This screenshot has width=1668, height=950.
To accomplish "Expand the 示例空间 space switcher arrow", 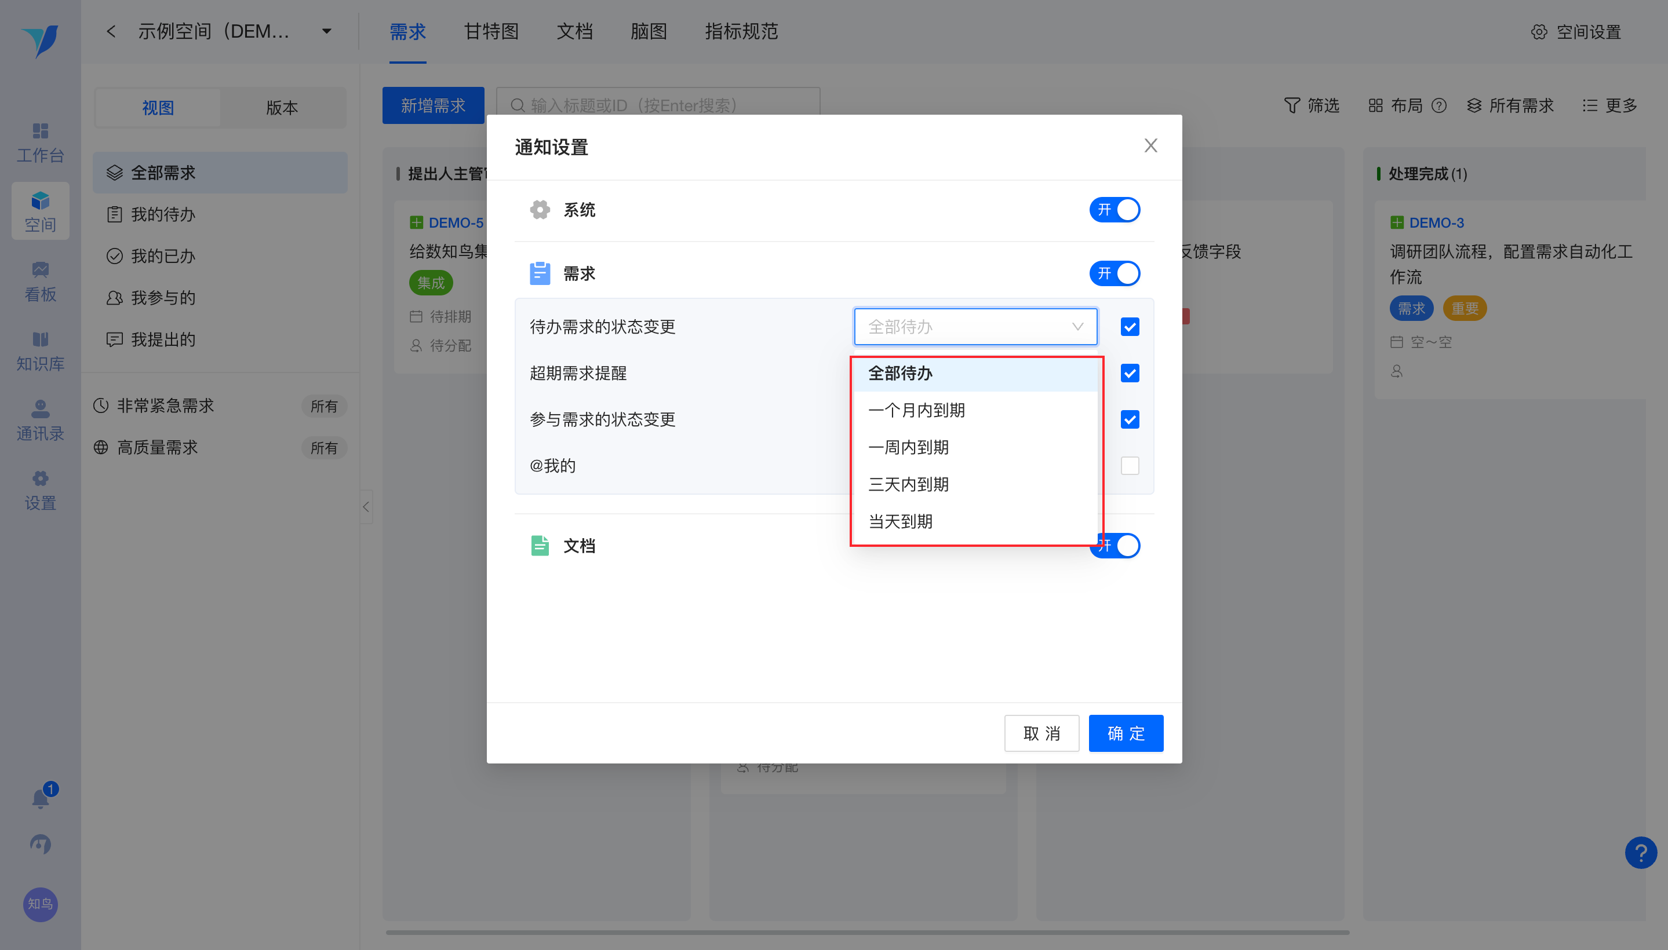I will (326, 31).
